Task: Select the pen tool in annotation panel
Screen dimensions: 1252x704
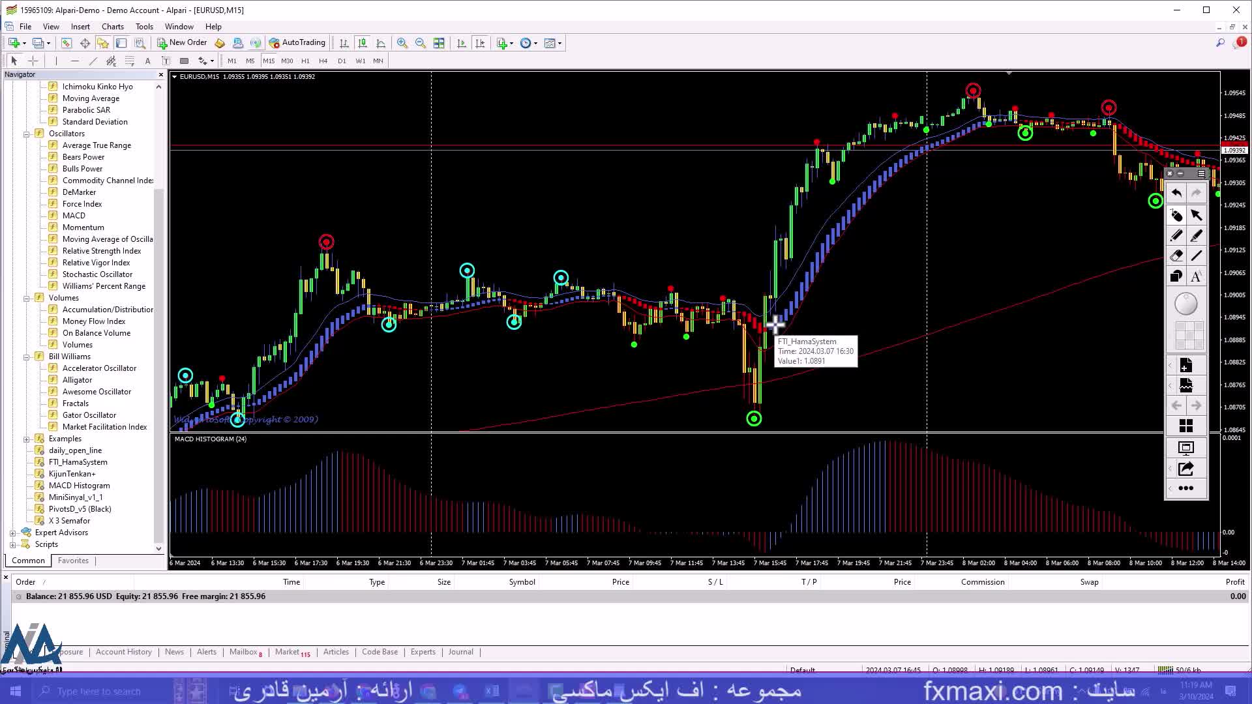Action: [x=1176, y=235]
